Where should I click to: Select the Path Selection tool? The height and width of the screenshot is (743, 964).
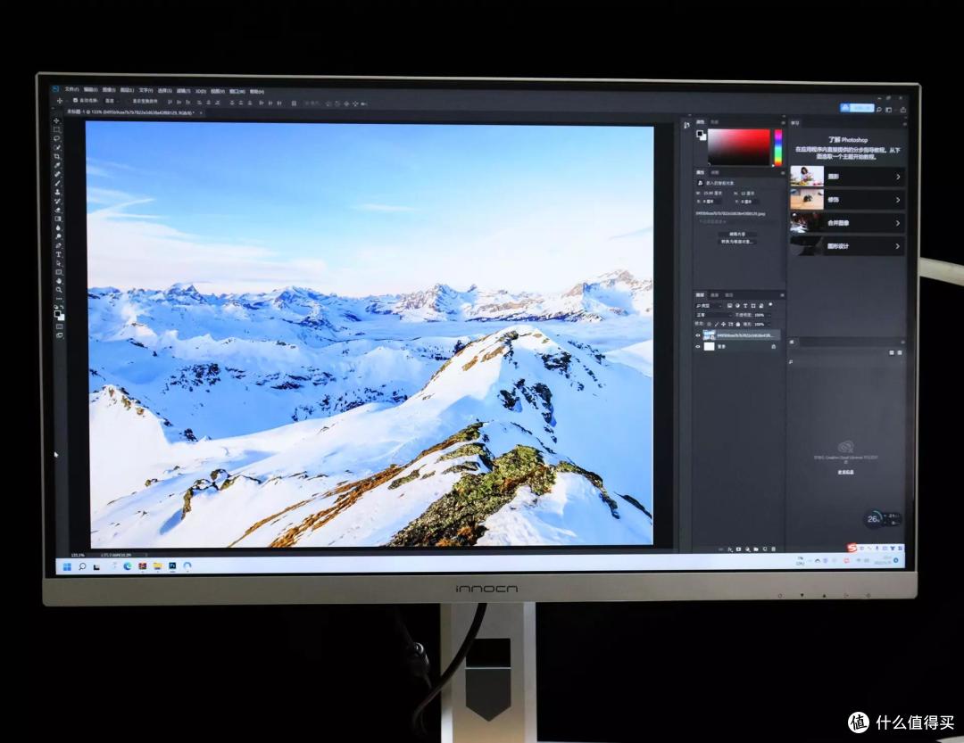pyautogui.click(x=57, y=263)
